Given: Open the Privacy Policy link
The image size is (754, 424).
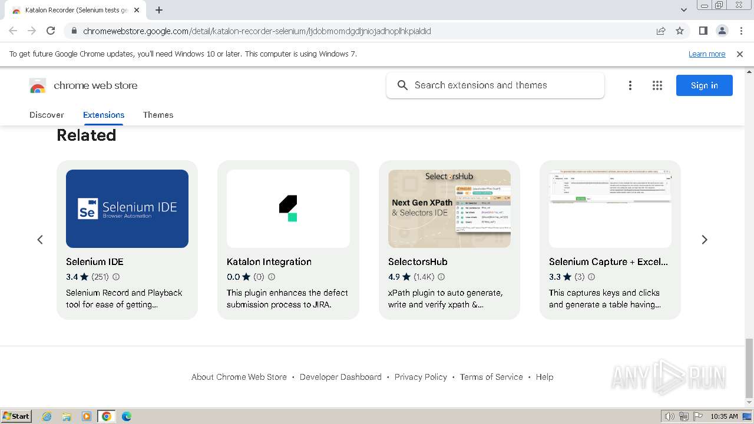Looking at the screenshot, I should [x=421, y=377].
